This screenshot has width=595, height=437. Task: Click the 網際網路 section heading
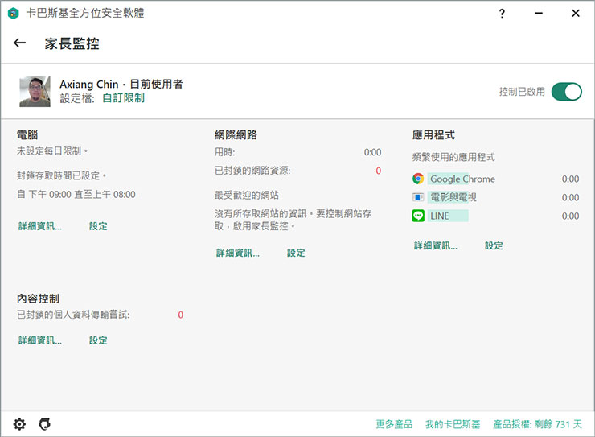[x=236, y=134]
